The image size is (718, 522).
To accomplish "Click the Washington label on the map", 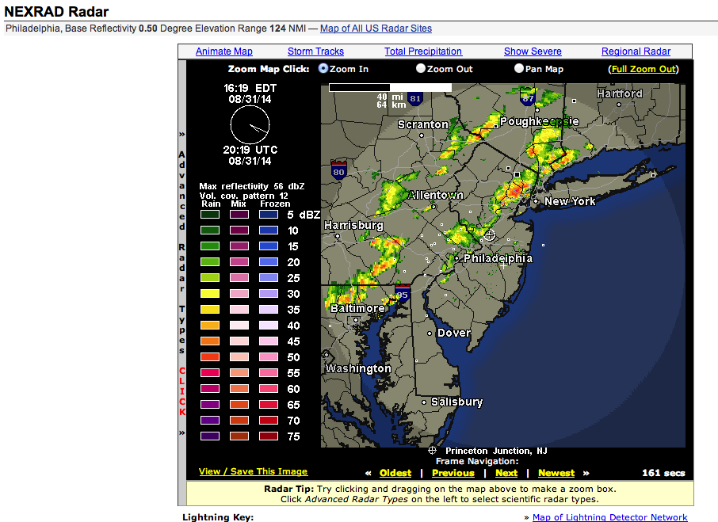I will [358, 369].
